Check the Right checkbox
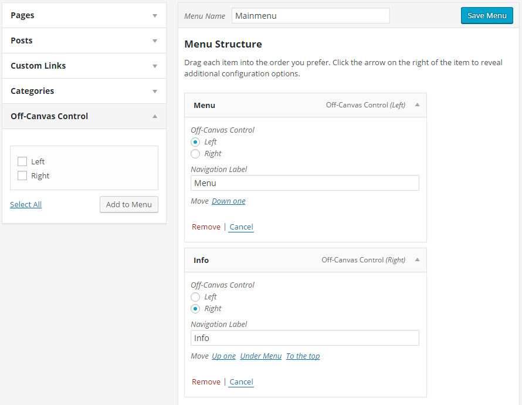522x405 pixels. click(x=22, y=176)
